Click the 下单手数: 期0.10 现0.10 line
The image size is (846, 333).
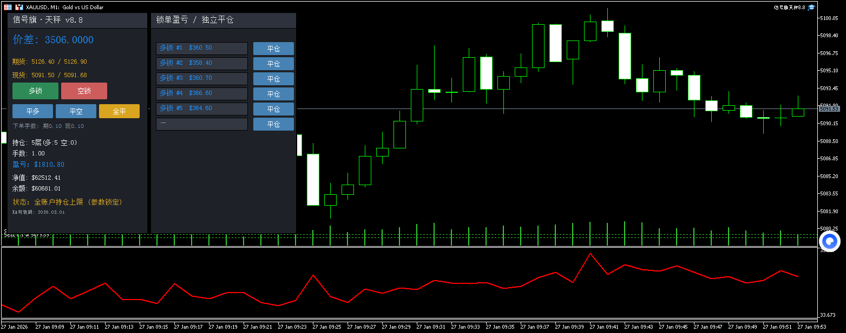pos(48,126)
